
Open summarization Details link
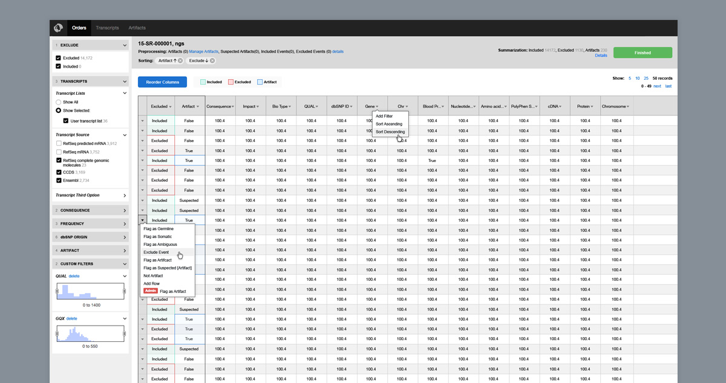point(601,56)
